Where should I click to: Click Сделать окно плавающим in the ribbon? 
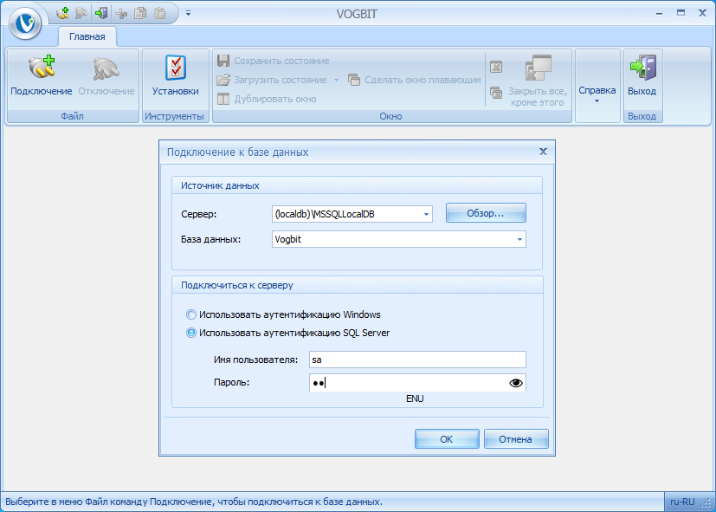click(415, 80)
